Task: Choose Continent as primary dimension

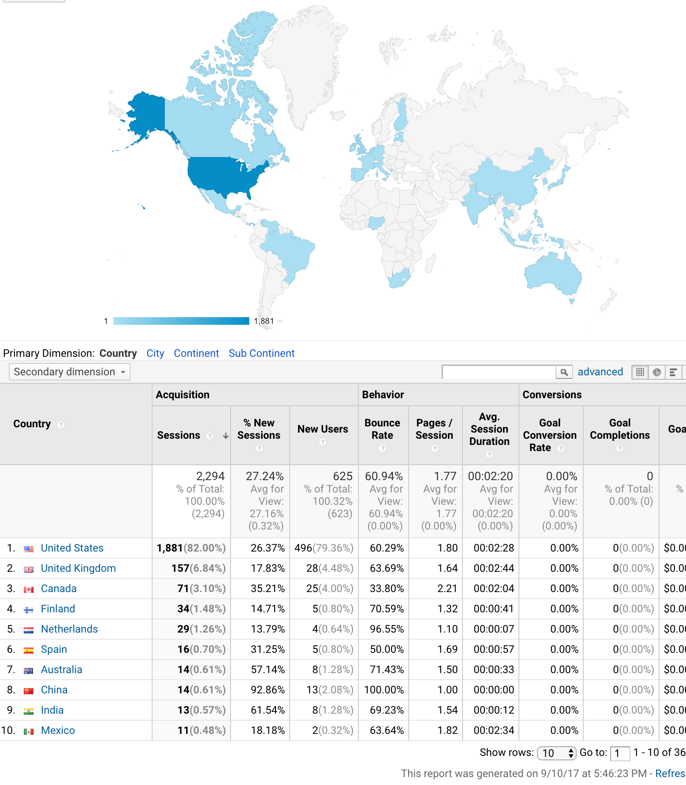Action: (x=196, y=353)
